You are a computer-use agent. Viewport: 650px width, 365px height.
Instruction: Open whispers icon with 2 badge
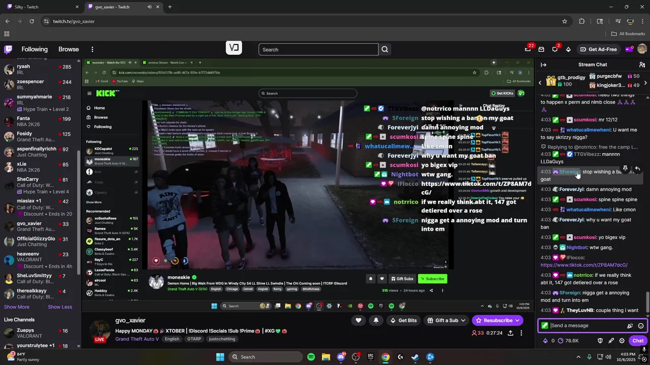(555, 49)
